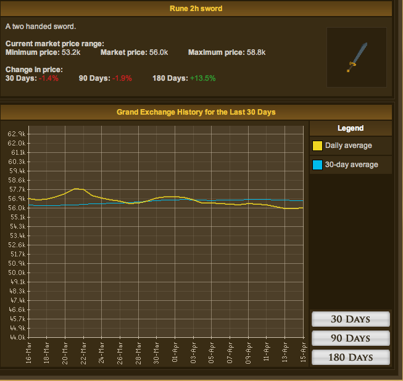The width and height of the screenshot is (403, 381).
Task: Switch graph to 180 Days
Action: click(351, 357)
